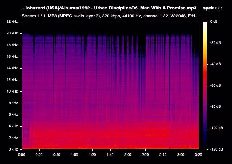Click the 8 kHz frequency label

click(13, 103)
